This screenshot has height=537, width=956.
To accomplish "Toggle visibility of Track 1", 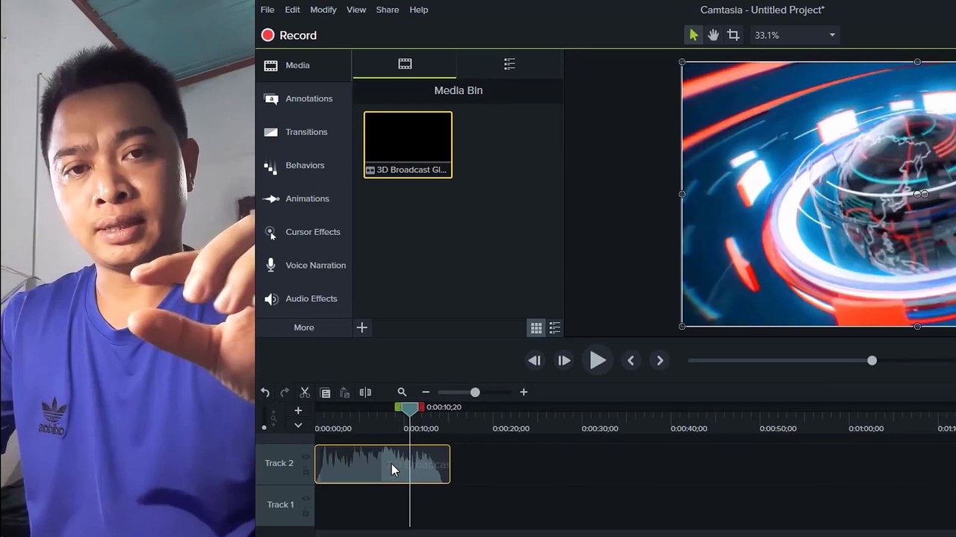I will [305, 499].
